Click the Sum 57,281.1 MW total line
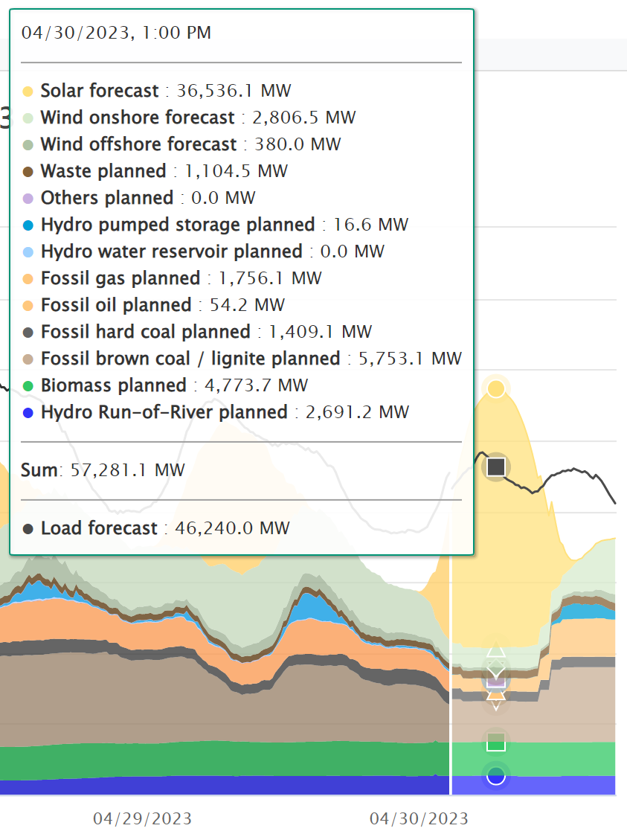 [x=103, y=470]
